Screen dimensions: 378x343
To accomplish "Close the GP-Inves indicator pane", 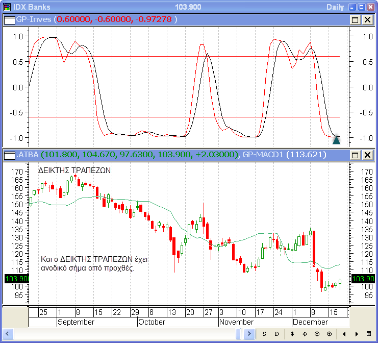I will (x=367, y=20).
